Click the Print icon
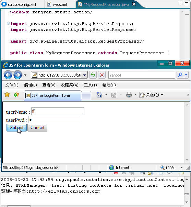191x207 pixels. [x=129, y=95]
